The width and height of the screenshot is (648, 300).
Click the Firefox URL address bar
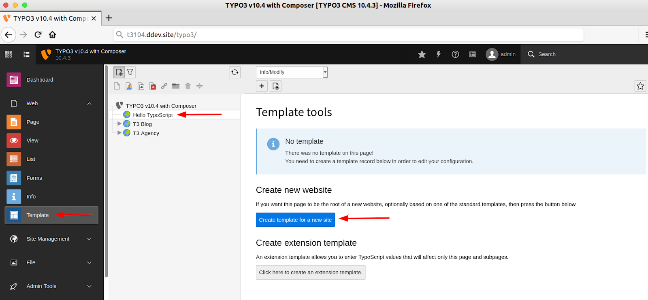(x=348, y=35)
